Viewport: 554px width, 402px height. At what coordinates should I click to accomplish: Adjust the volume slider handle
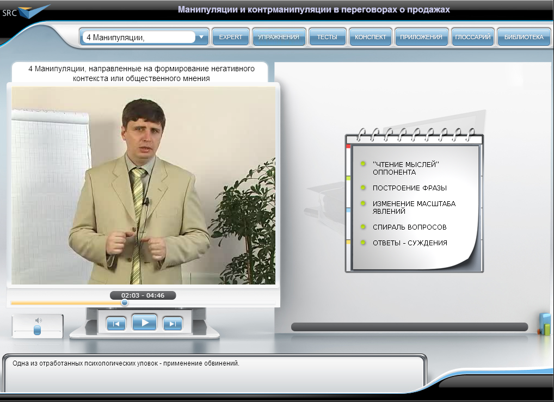click(x=37, y=330)
